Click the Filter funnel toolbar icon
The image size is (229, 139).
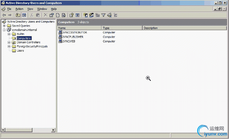pyautogui.click(x=103, y=15)
